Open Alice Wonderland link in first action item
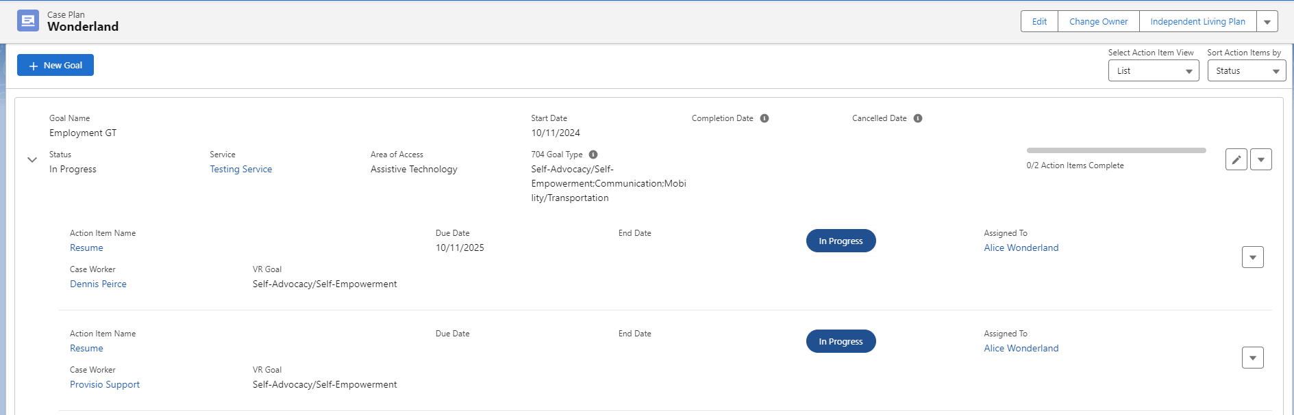This screenshot has width=1294, height=415. tap(1021, 247)
